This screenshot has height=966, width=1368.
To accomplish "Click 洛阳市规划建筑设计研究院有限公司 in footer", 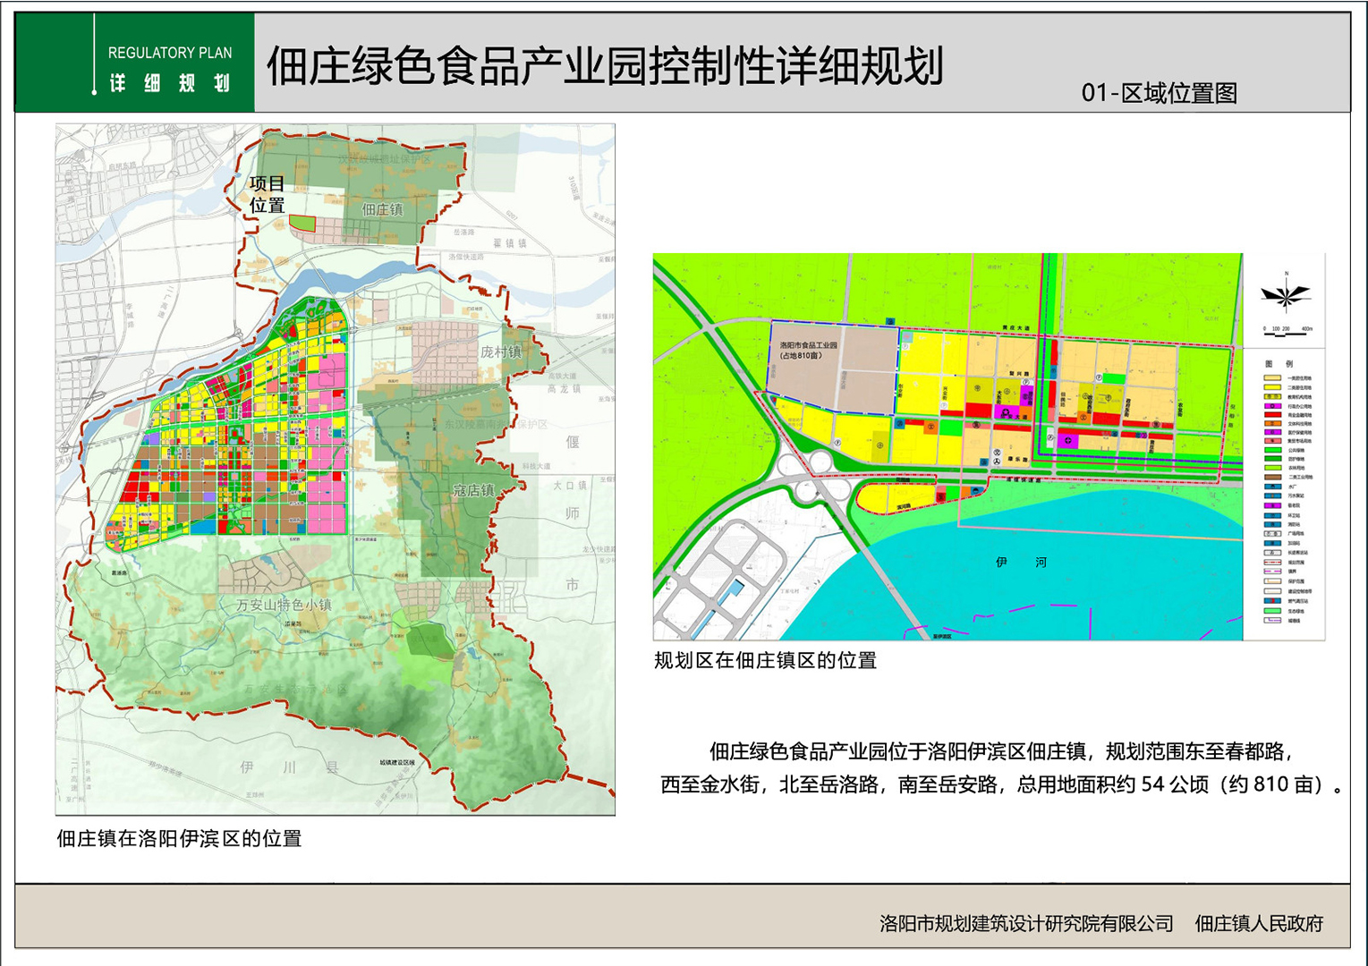I will 1026,923.
